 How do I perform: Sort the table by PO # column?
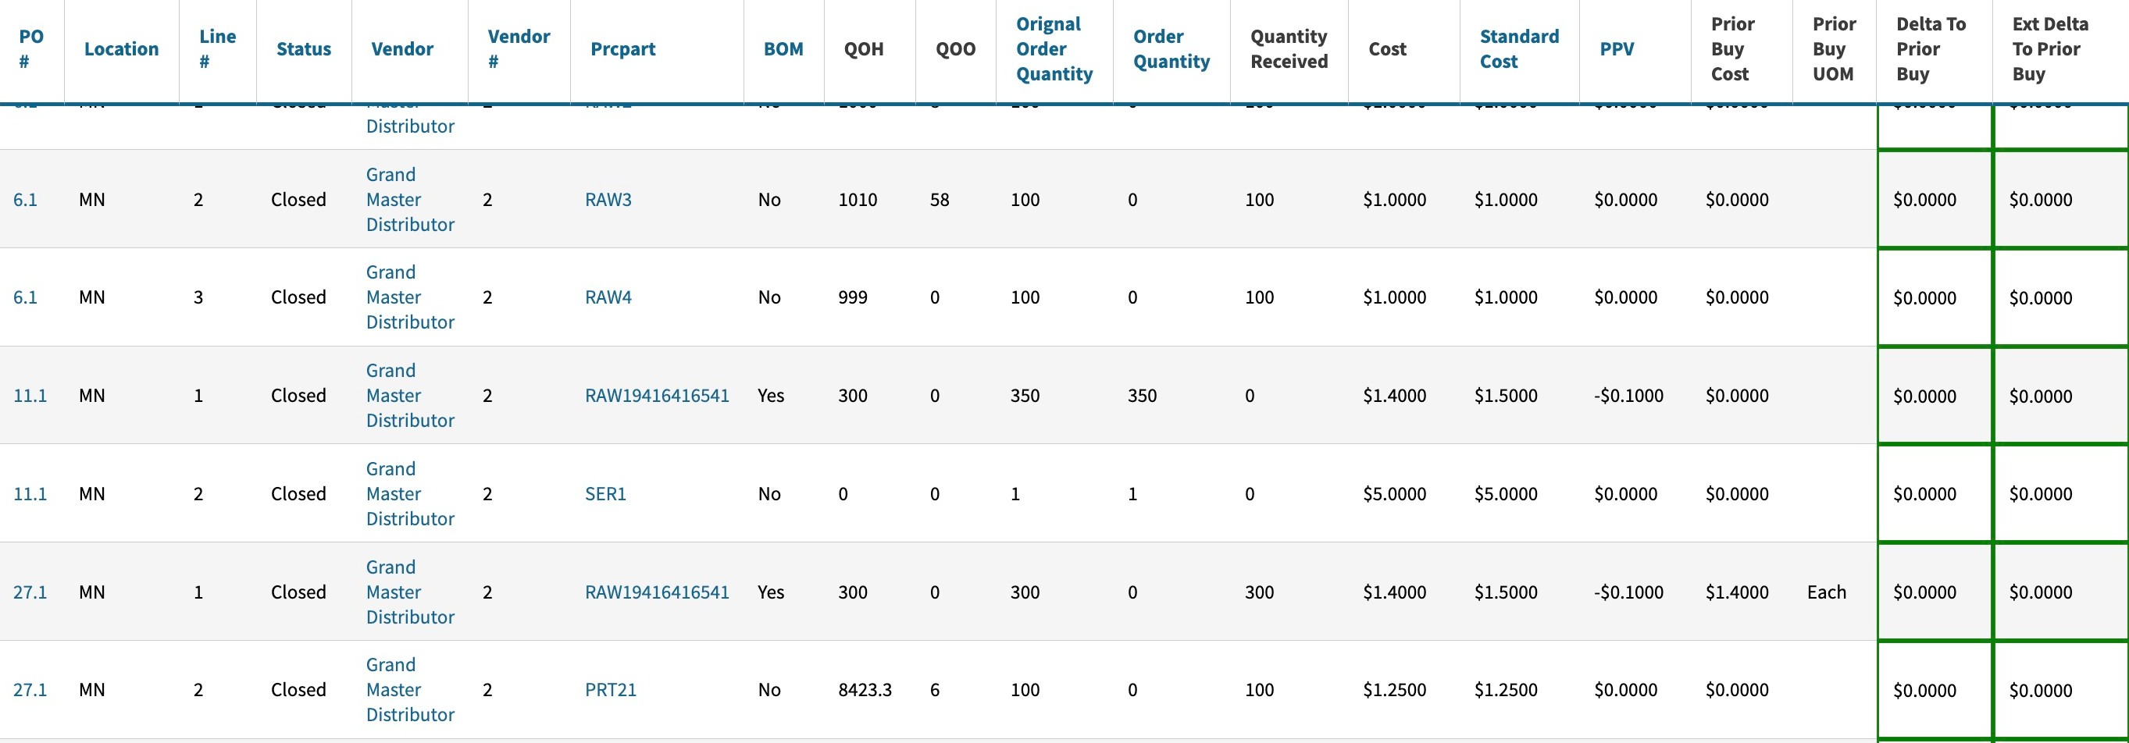(30, 48)
